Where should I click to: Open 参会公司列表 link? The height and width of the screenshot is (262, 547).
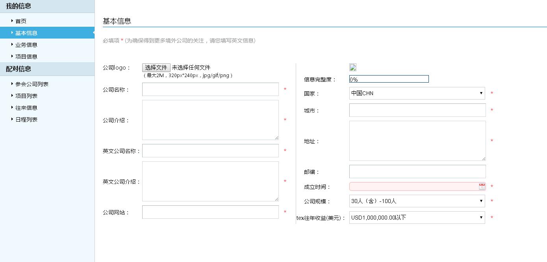click(32, 84)
